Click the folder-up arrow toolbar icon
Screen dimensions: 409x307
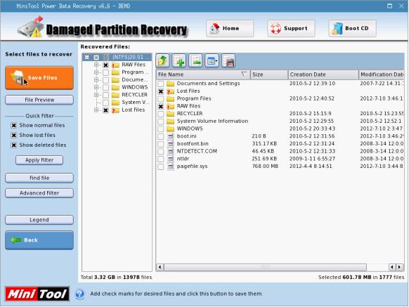(x=162, y=61)
